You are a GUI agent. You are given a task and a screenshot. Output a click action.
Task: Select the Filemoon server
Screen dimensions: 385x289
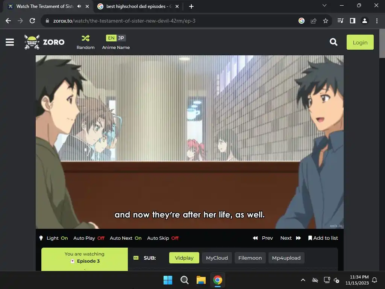coord(250,258)
